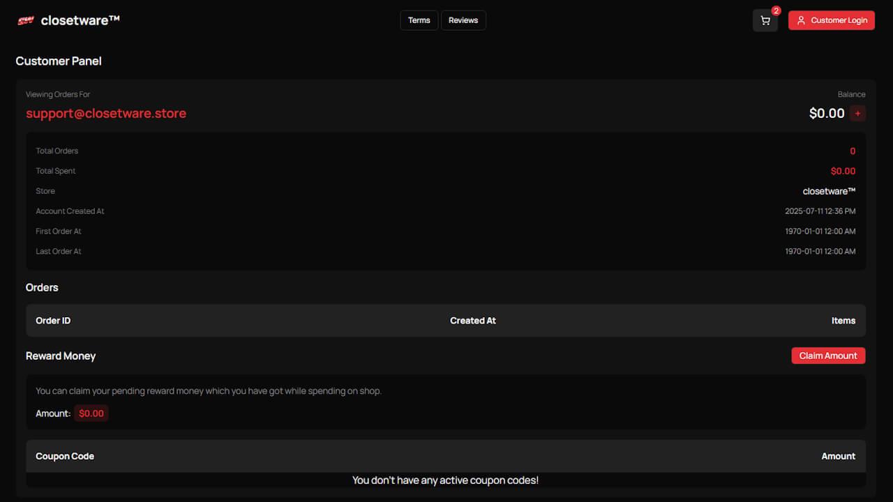Click the Total Spent value showing $0.00
The width and height of the screenshot is (893, 502).
[843, 170]
